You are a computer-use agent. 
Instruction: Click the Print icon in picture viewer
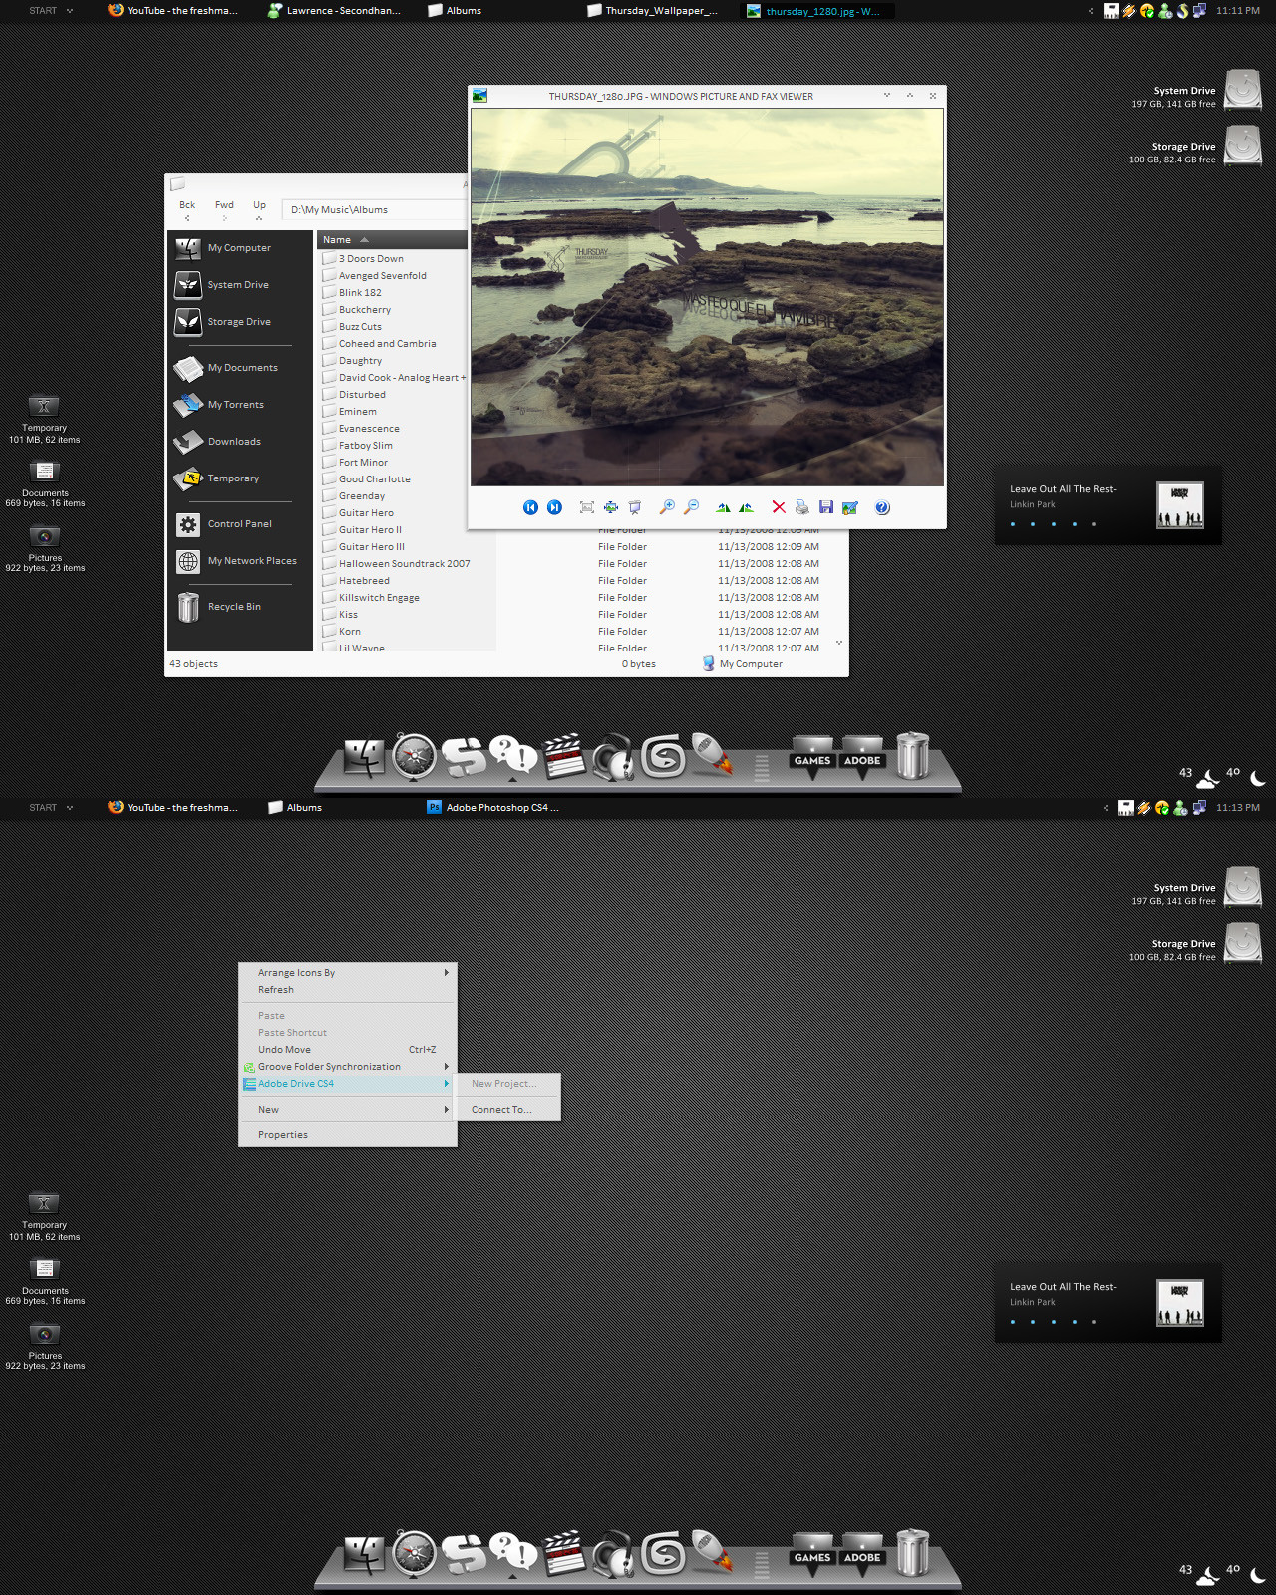802,507
